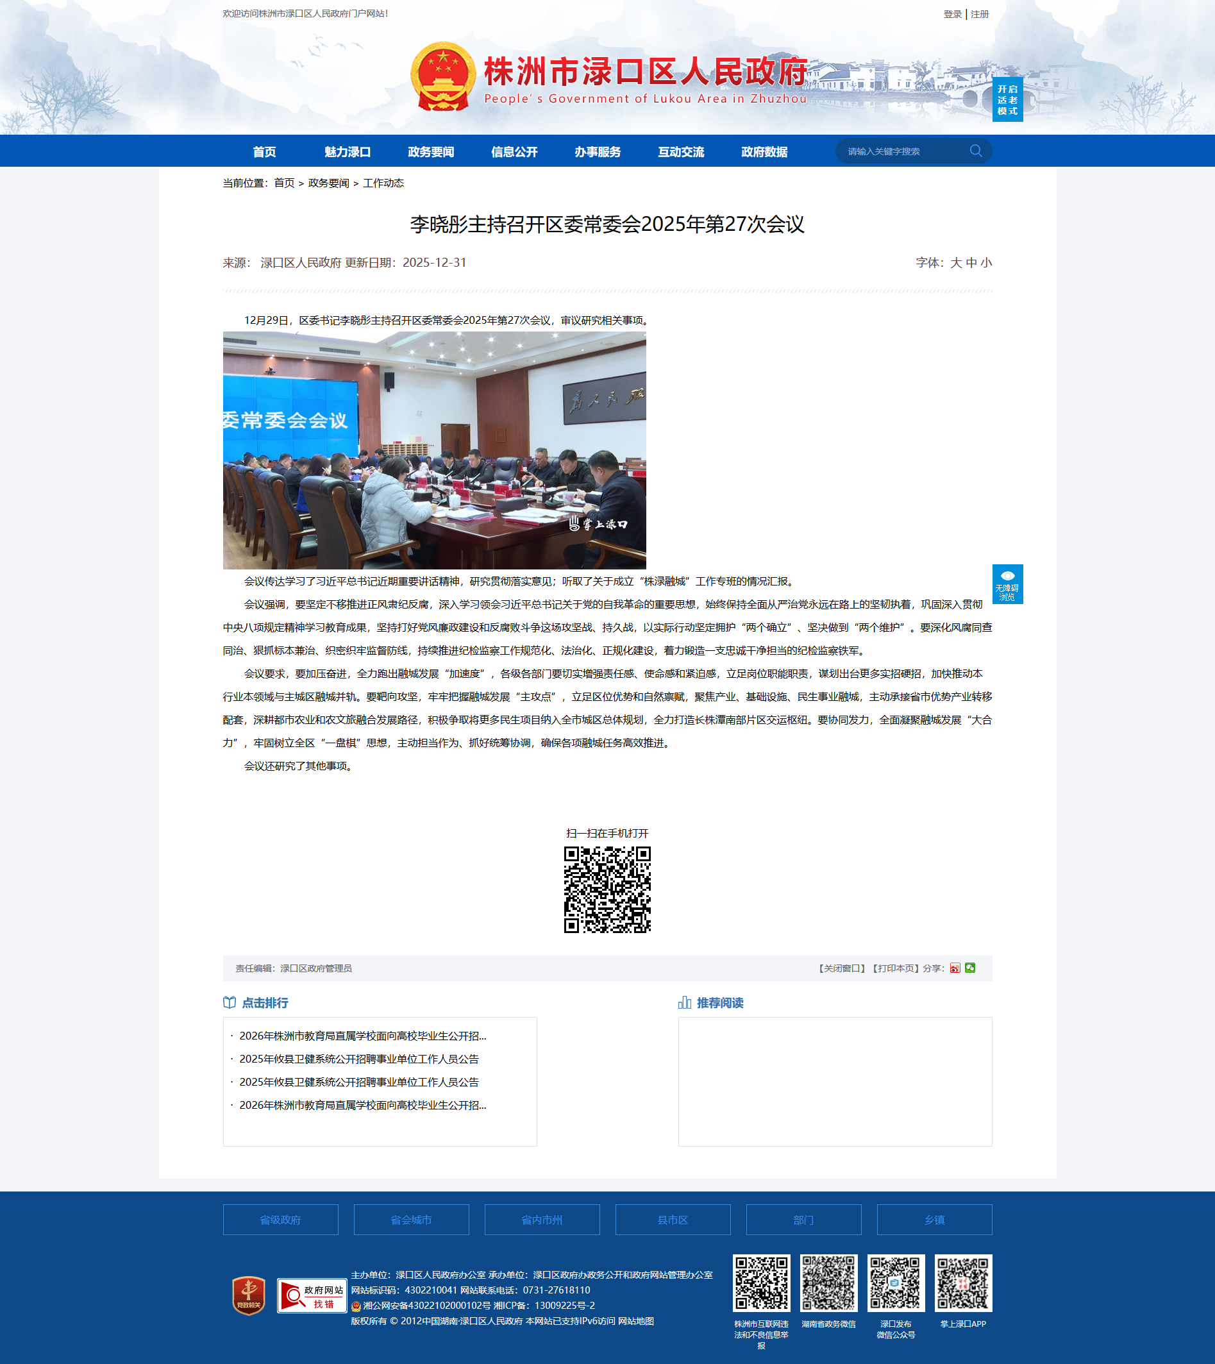Set font size to 大
The width and height of the screenshot is (1215, 1364).
[x=956, y=263]
